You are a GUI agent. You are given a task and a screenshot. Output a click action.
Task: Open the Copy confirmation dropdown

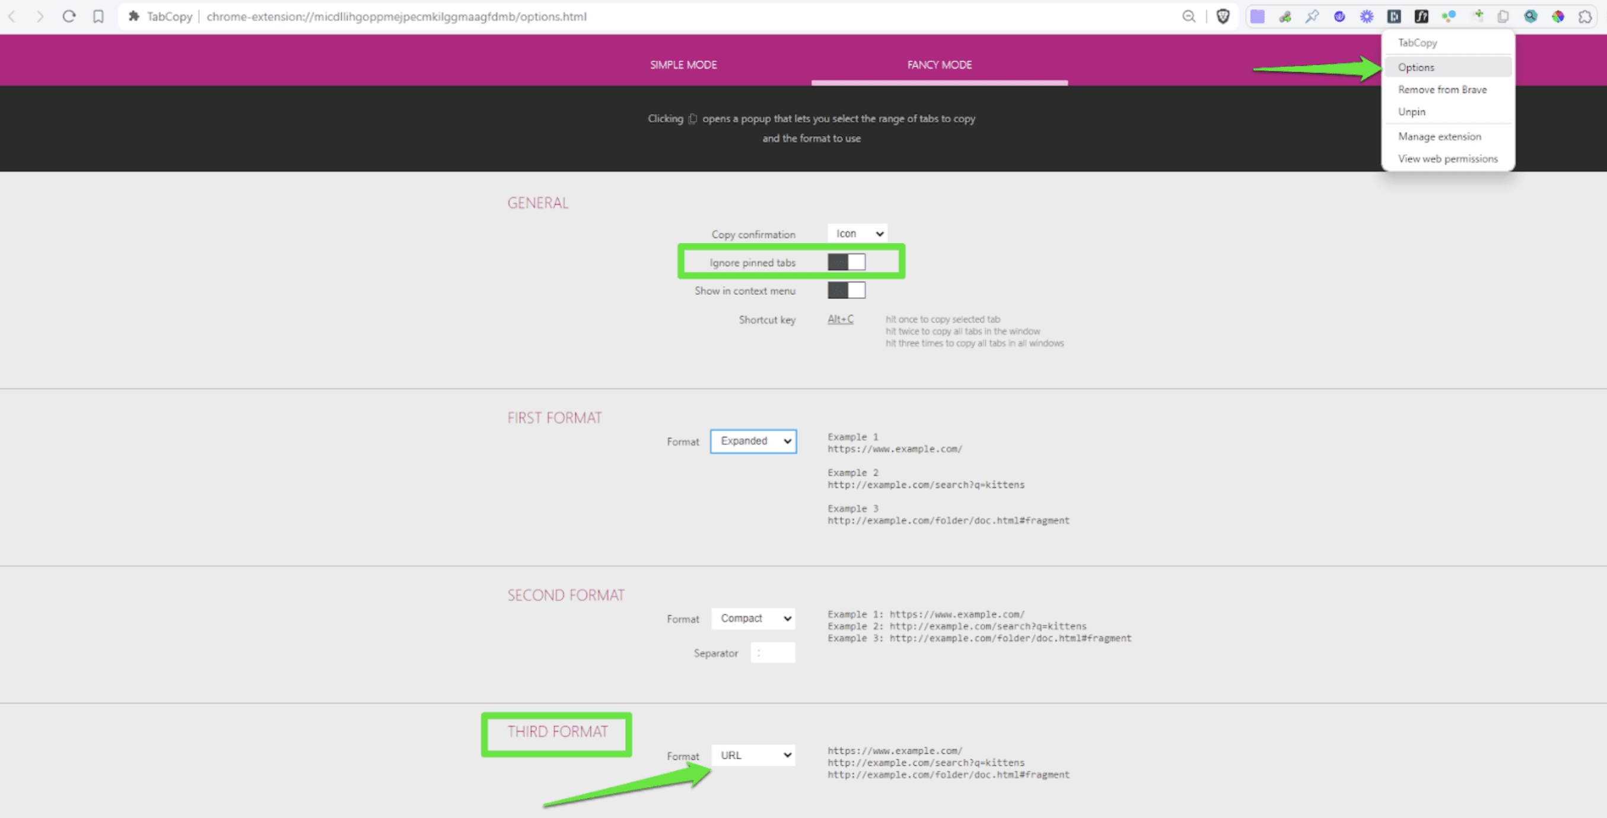[858, 233]
